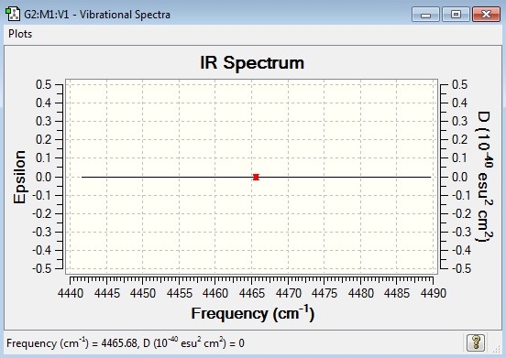This screenshot has width=506, height=358.
Task: Click the Frequency (cm-1) axis label
Action: coord(253,313)
